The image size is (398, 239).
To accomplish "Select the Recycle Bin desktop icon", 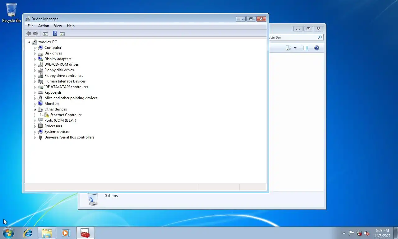I will coord(12,12).
